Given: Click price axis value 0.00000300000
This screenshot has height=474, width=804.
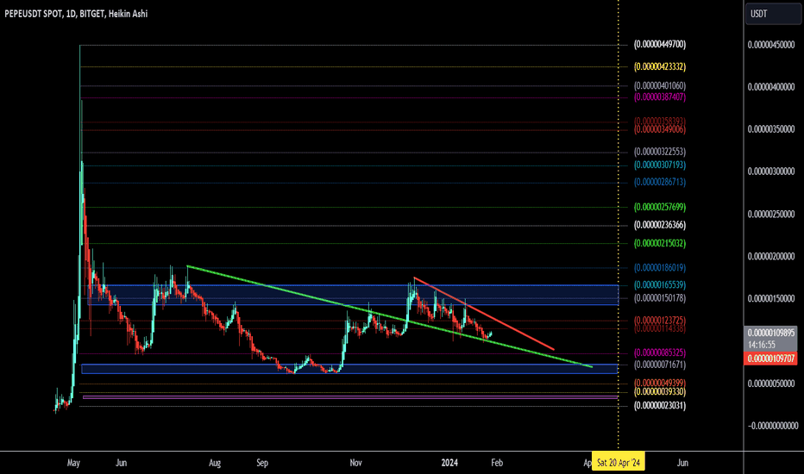Looking at the screenshot, I should click(x=770, y=172).
